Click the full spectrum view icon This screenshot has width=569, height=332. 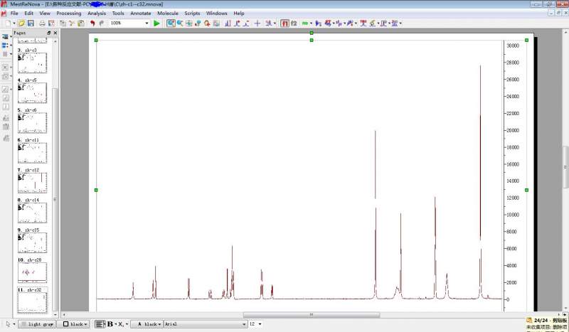click(x=189, y=23)
